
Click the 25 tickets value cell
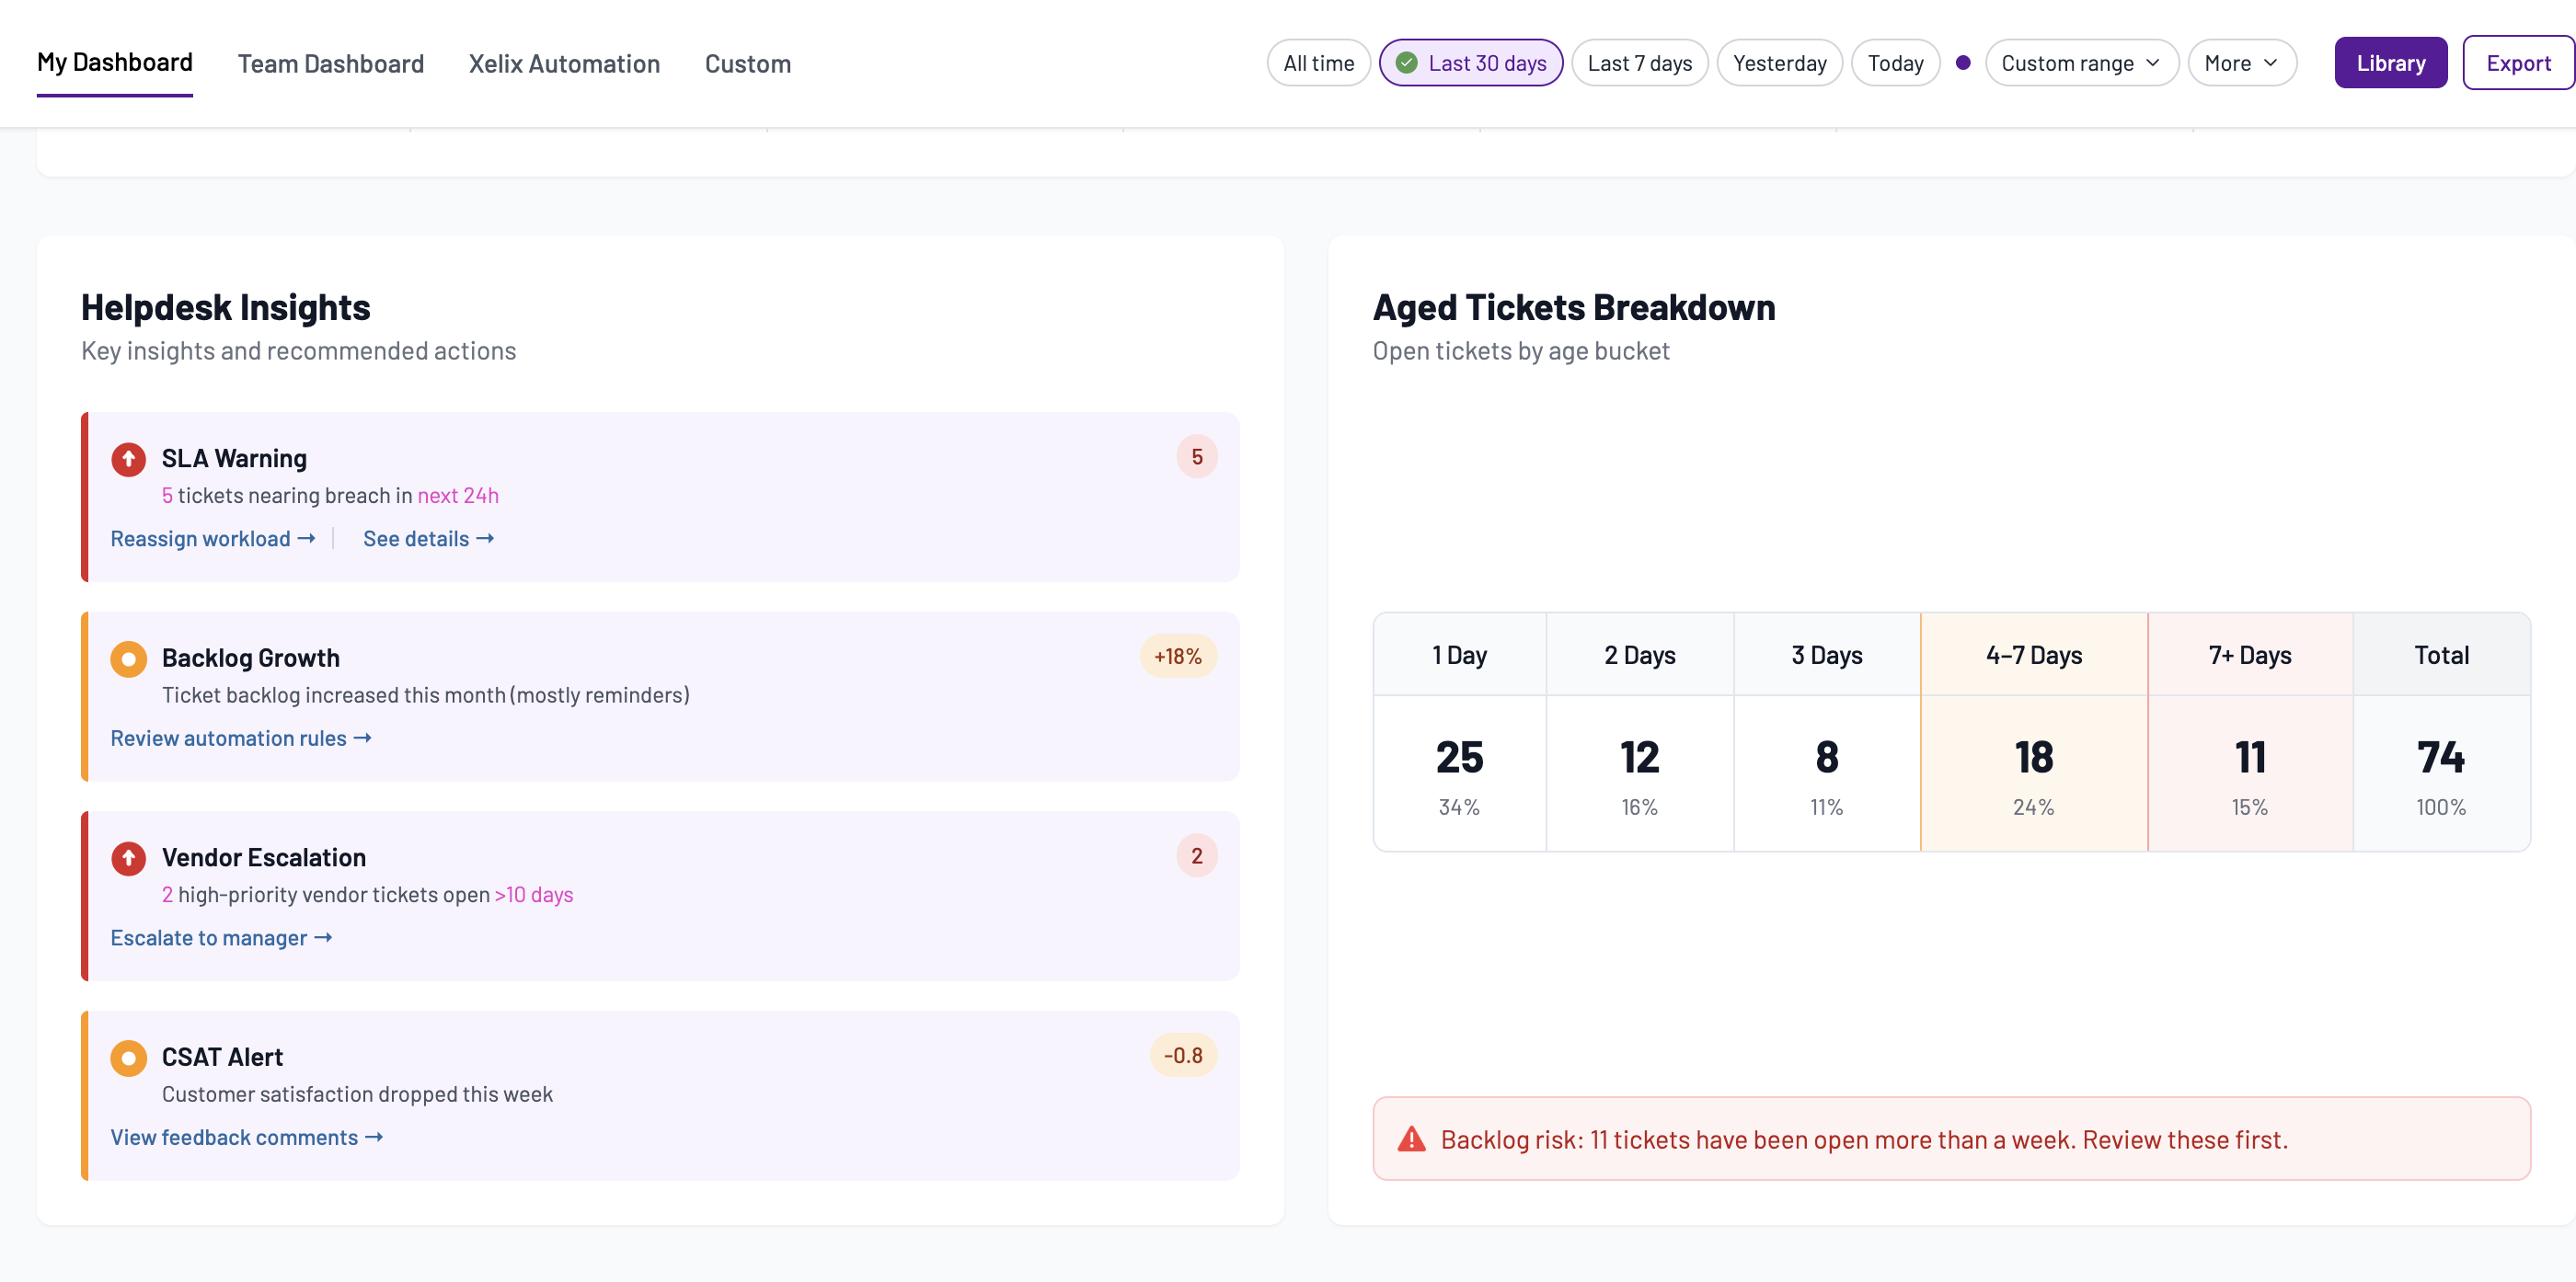click(x=1460, y=774)
